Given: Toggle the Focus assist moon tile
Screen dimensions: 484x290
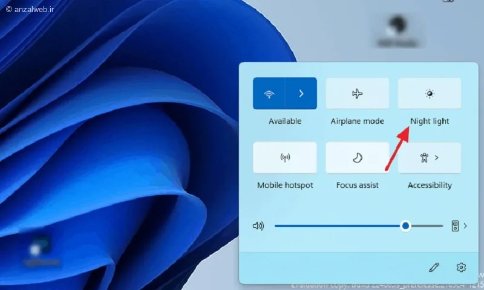Looking at the screenshot, I should click(358, 158).
